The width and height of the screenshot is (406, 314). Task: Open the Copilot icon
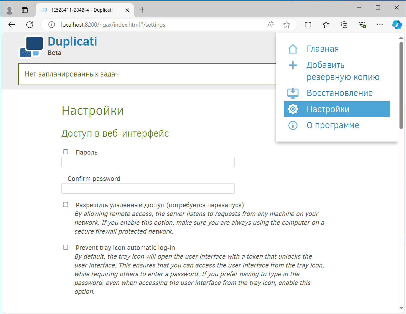[x=397, y=25]
